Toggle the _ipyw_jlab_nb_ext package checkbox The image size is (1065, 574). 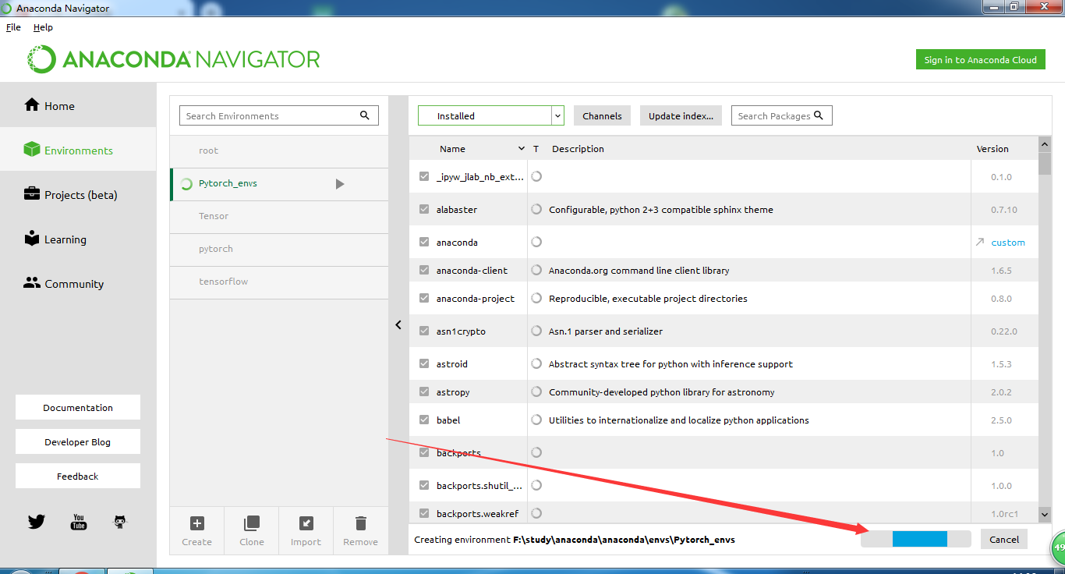[424, 177]
